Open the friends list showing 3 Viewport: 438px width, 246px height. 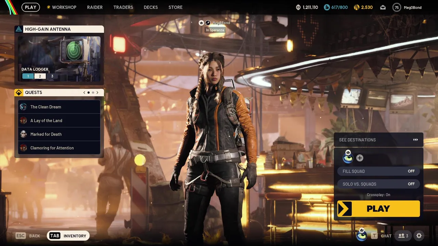coord(403,236)
